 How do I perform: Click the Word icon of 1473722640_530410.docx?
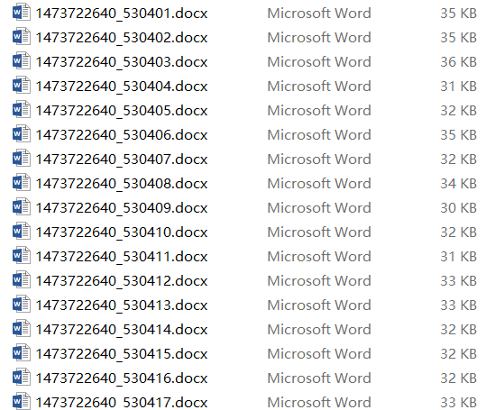coord(22,231)
